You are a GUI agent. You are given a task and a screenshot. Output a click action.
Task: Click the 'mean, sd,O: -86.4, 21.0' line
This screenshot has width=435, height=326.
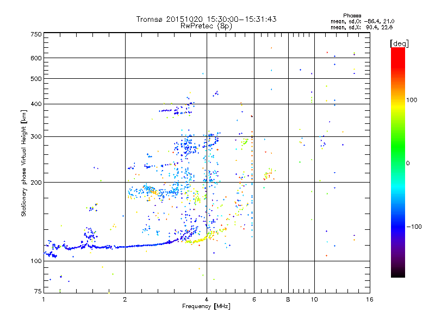(362, 21)
